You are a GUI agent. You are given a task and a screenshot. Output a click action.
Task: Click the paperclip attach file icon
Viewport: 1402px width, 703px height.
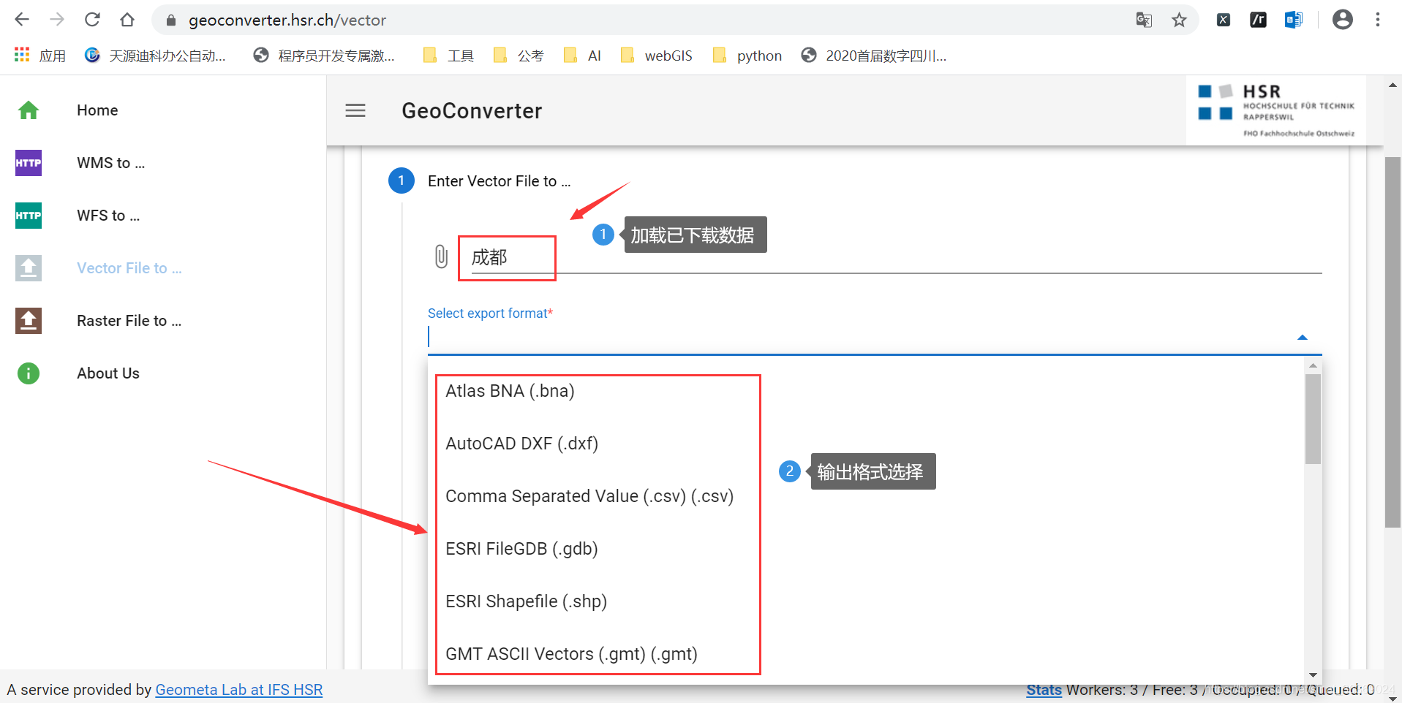pos(441,256)
